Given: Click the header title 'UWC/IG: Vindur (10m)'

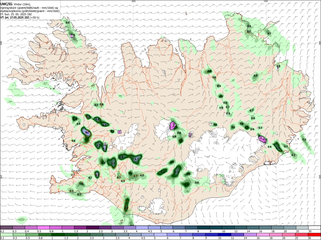Looking at the screenshot, I should 16,4.
